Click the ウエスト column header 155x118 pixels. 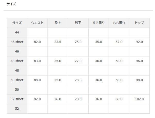point(37,23)
